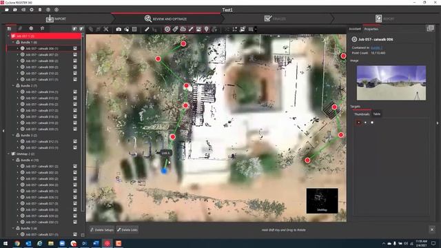
Task: Toggle the pencil link-edit icon in toolbar
Action: 191,29
